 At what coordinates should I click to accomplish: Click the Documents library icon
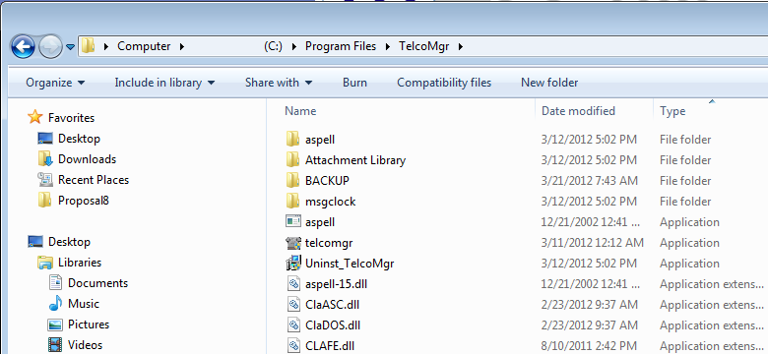(55, 282)
